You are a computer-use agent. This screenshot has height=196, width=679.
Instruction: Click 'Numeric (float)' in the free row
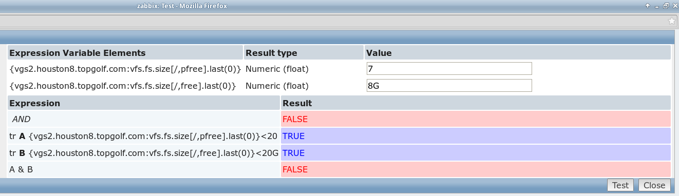pyautogui.click(x=277, y=86)
